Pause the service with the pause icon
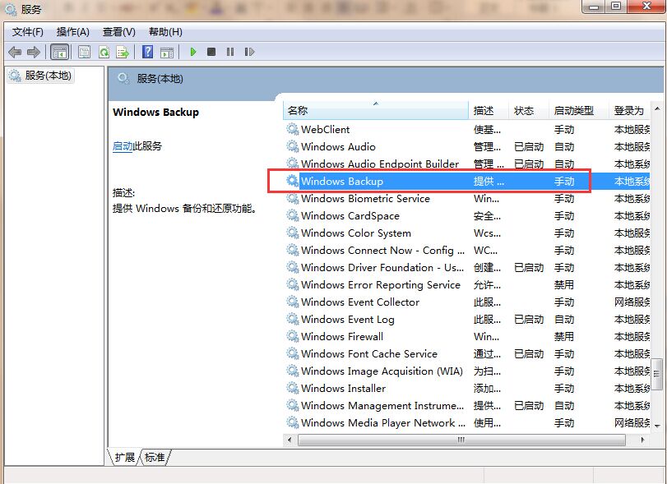This screenshot has height=484, width=667. point(230,52)
